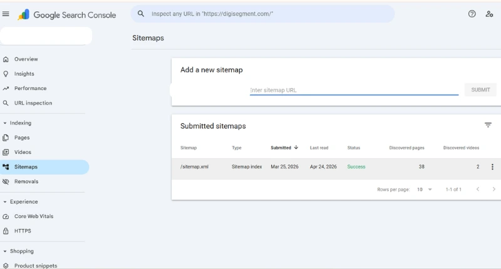Click the Help question mark icon
This screenshot has width=501, height=269.
pyautogui.click(x=472, y=14)
